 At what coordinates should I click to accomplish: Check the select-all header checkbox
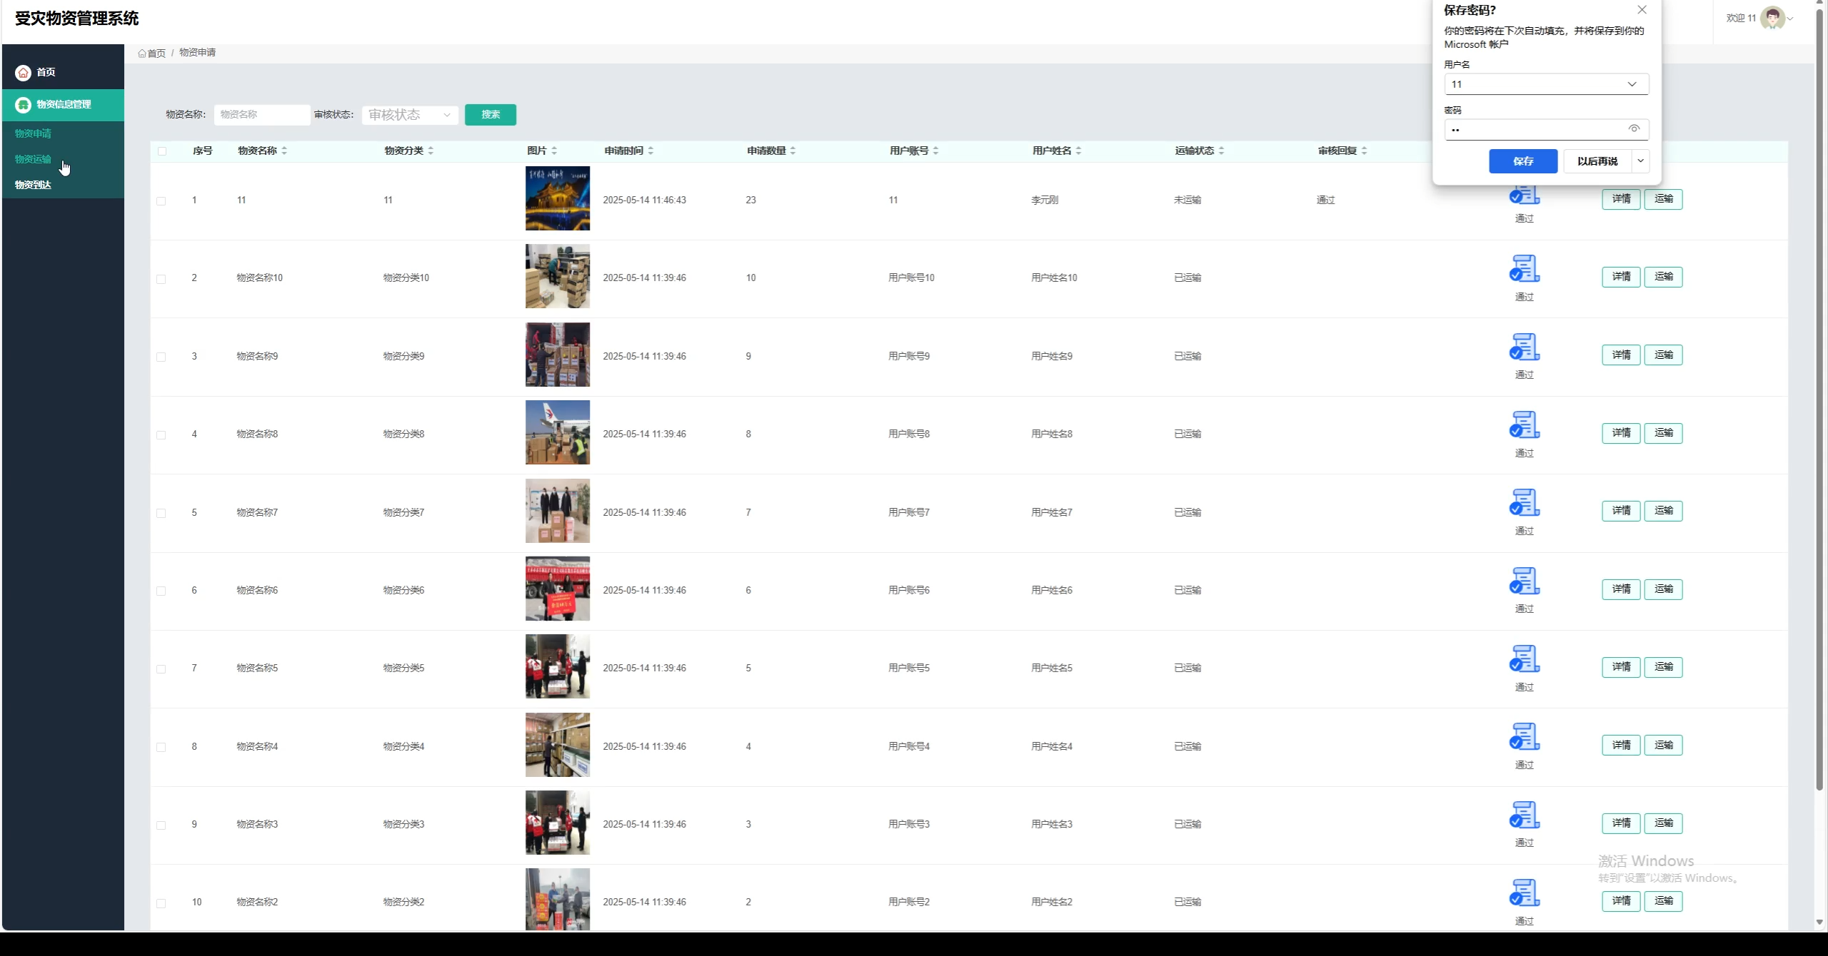pyautogui.click(x=162, y=151)
